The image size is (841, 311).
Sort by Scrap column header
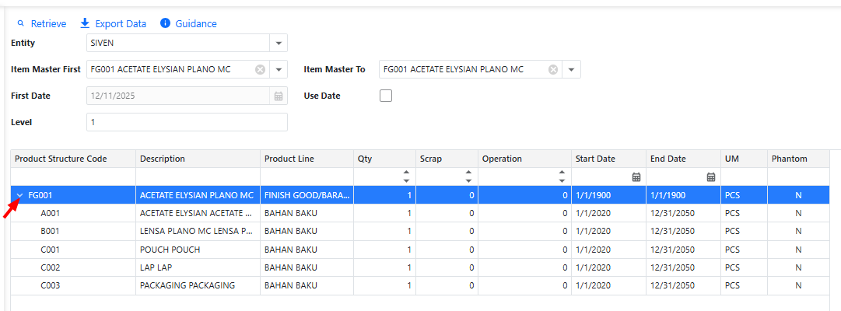447,159
